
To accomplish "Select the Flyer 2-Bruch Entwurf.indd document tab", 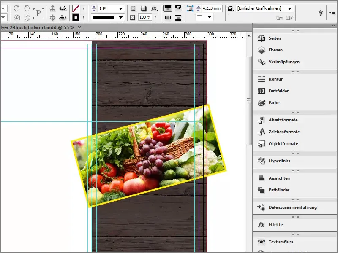I will pyautogui.click(x=37, y=27).
